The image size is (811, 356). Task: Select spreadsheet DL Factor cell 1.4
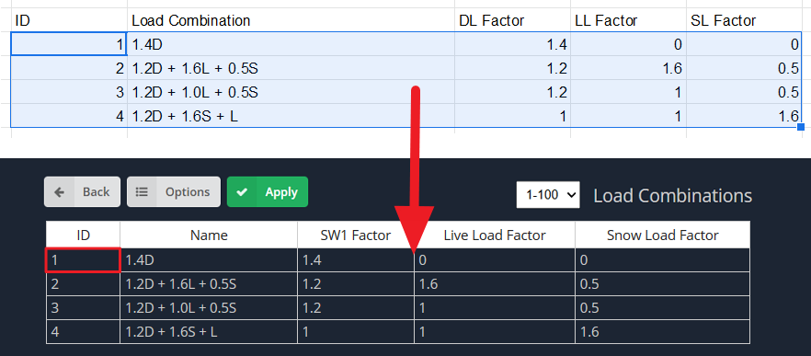point(512,44)
